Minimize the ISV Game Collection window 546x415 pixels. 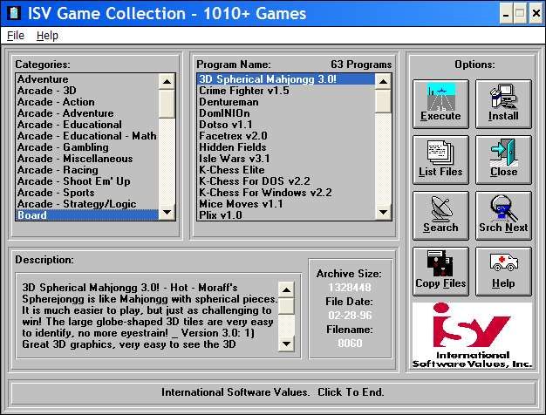tap(506, 14)
